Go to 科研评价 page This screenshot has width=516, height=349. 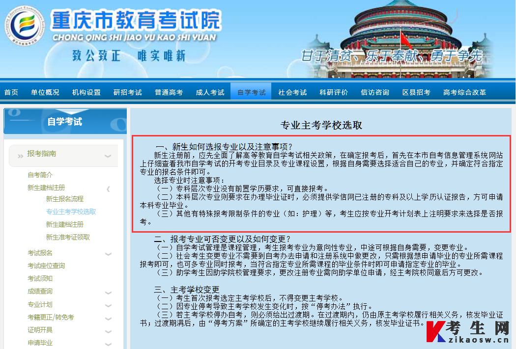pyautogui.click(x=333, y=92)
